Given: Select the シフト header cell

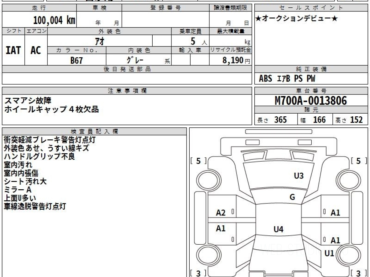Looking at the screenshot, I should coord(13,31).
